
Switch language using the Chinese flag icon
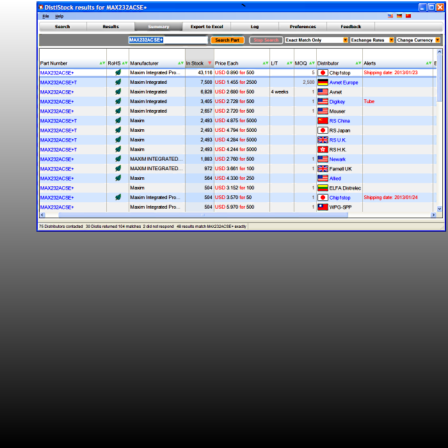pos(408,16)
